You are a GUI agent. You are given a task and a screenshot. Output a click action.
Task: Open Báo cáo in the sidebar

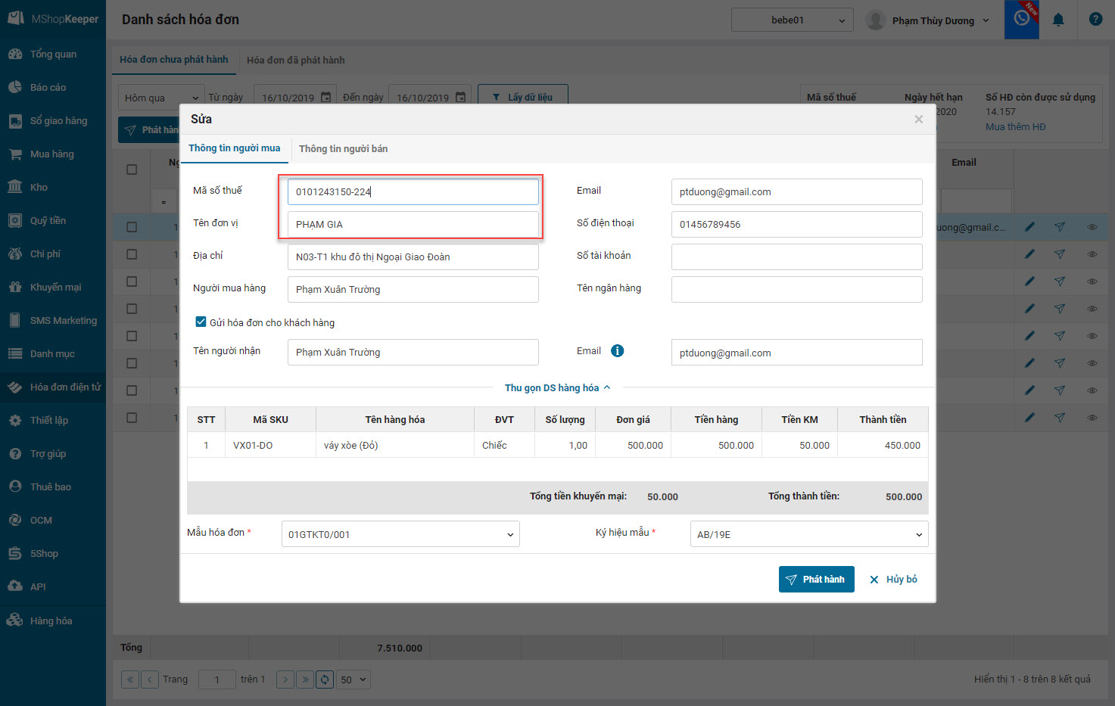[48, 88]
